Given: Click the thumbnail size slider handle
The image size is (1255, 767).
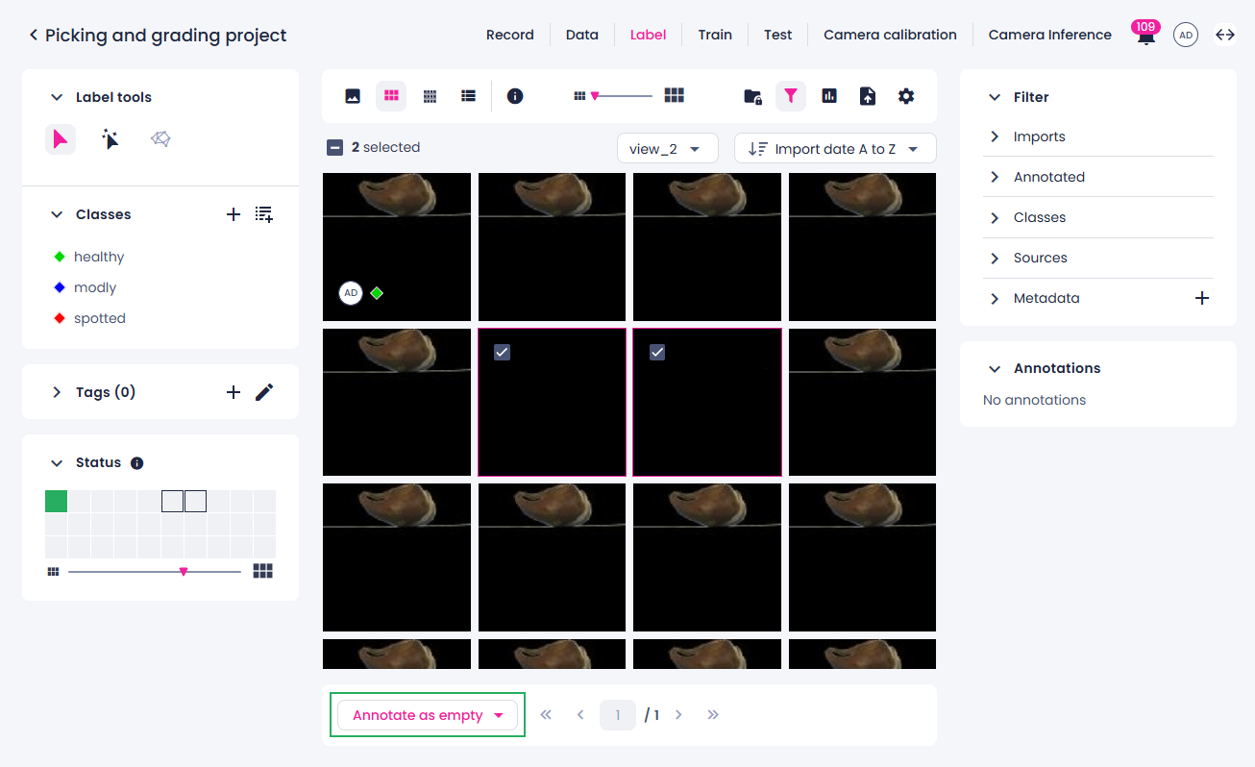Looking at the screenshot, I should 595,95.
